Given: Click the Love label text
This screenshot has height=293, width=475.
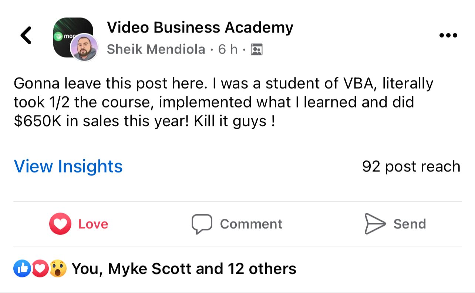Looking at the screenshot, I should click(x=93, y=224).
